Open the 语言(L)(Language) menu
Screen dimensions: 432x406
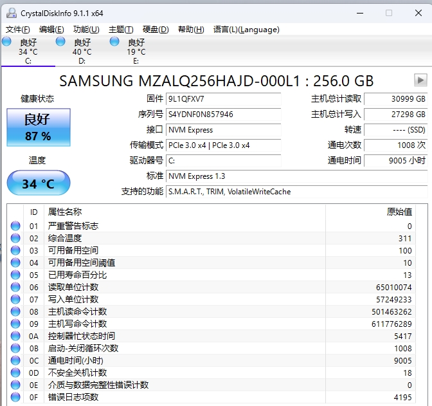click(x=246, y=30)
